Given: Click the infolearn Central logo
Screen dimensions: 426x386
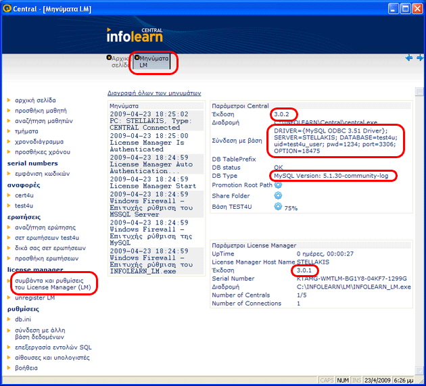Looking at the screenshot, I should [x=135, y=35].
